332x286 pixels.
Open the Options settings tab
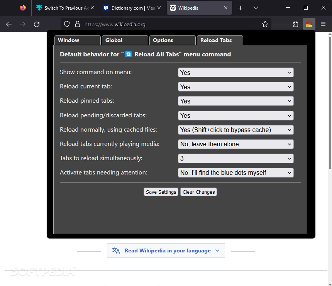pyautogui.click(x=172, y=40)
